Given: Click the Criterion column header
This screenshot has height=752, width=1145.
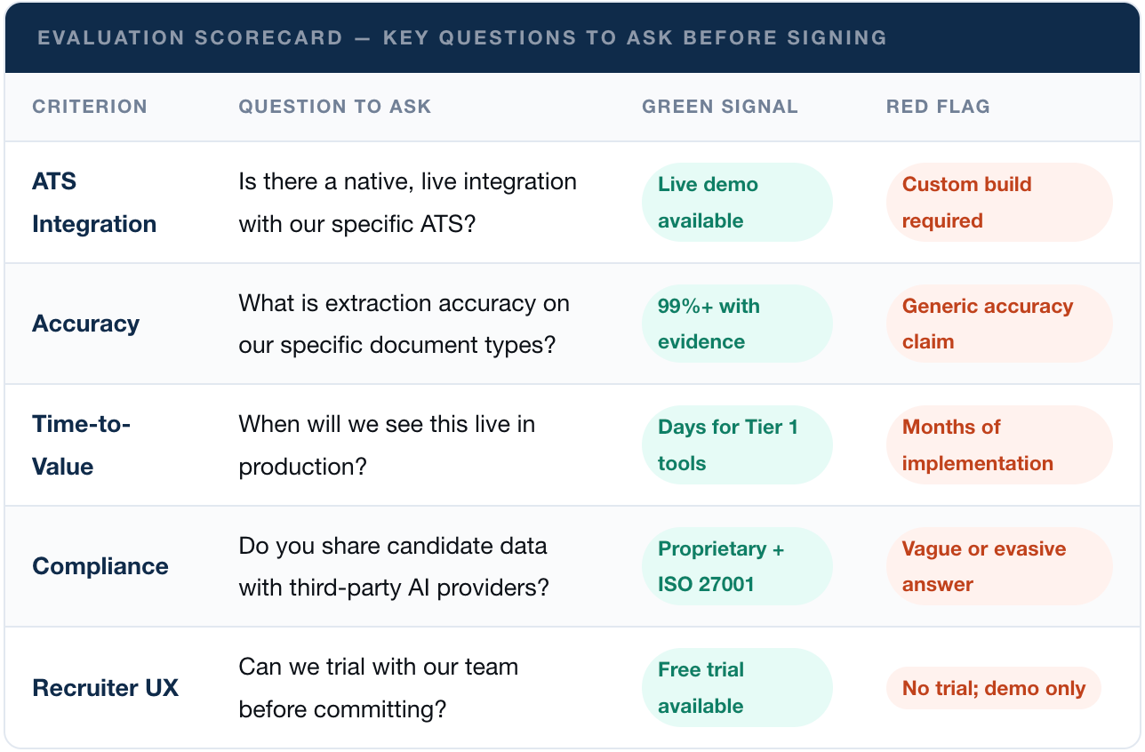Looking at the screenshot, I should click(90, 107).
